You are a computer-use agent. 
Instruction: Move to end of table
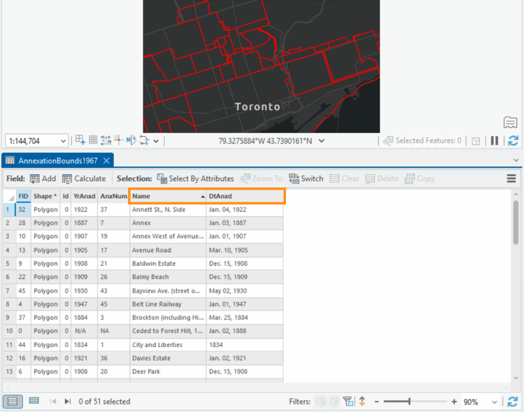pyautogui.click(x=68, y=402)
